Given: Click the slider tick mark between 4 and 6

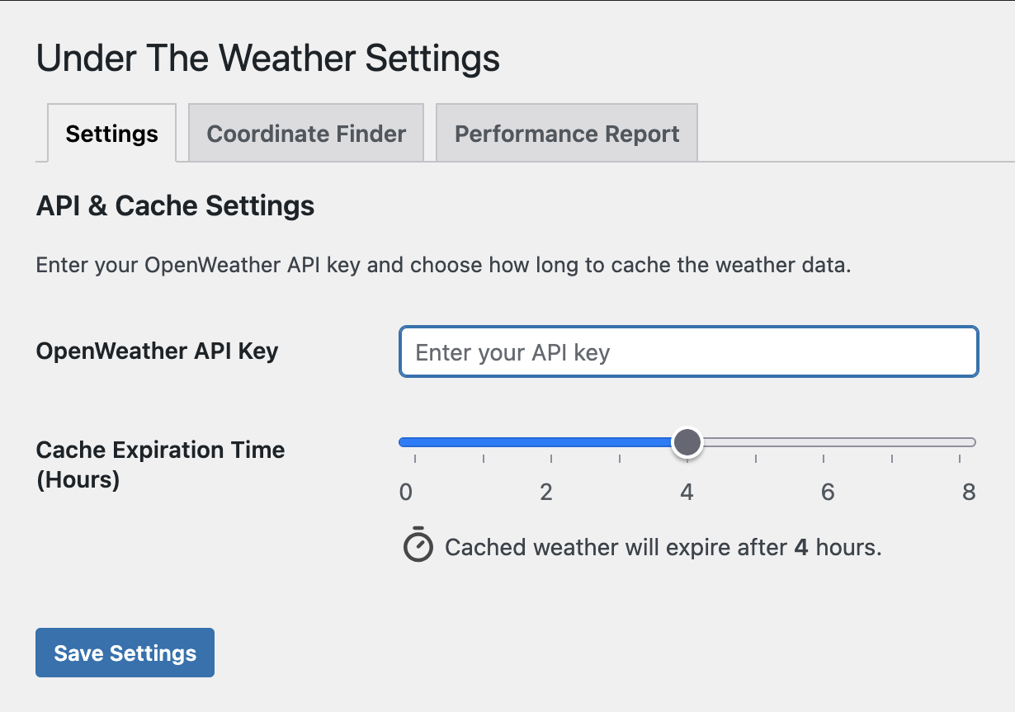Looking at the screenshot, I should coord(756,458).
